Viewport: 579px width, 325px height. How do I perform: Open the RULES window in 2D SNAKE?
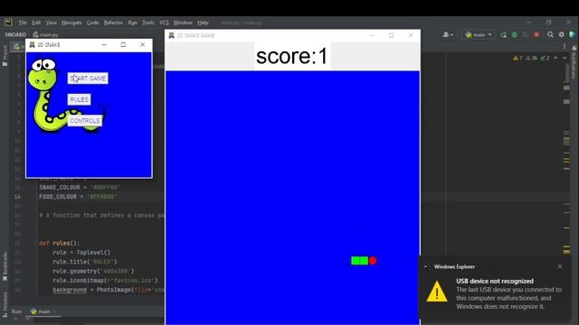pyautogui.click(x=79, y=99)
